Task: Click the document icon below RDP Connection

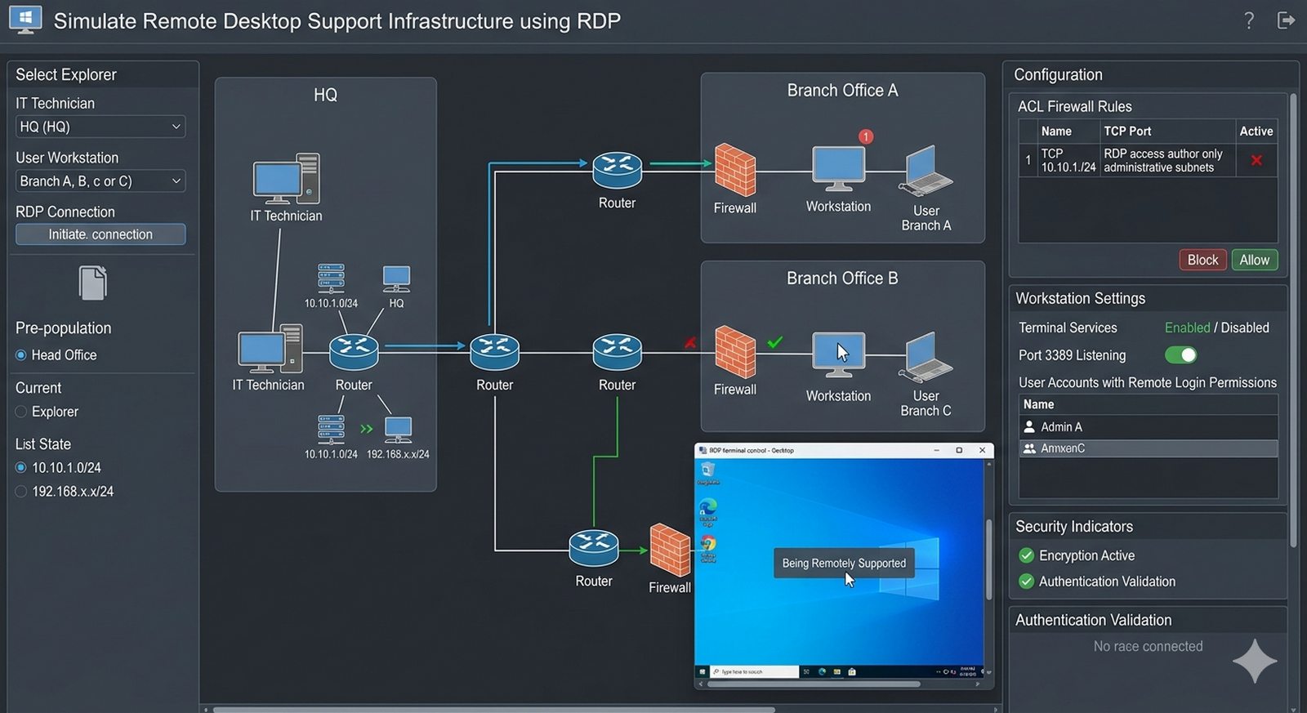Action: pos(92,283)
